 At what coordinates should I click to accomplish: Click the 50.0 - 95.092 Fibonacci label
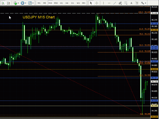[x=145, y=45]
